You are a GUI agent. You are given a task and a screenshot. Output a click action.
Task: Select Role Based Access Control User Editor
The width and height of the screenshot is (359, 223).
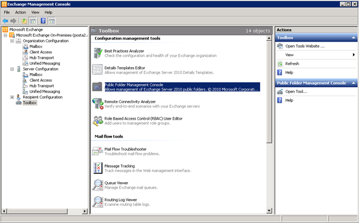pos(144,119)
